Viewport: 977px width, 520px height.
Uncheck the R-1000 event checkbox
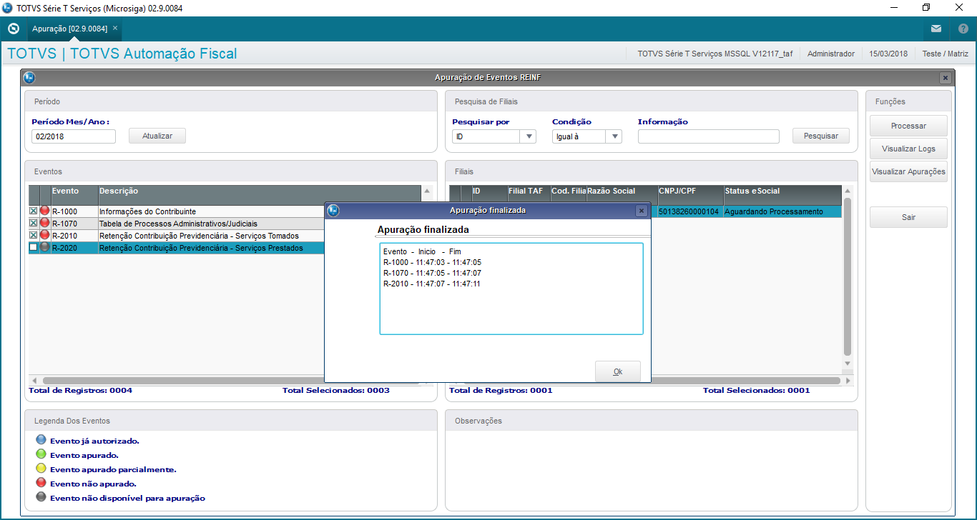pyautogui.click(x=33, y=211)
